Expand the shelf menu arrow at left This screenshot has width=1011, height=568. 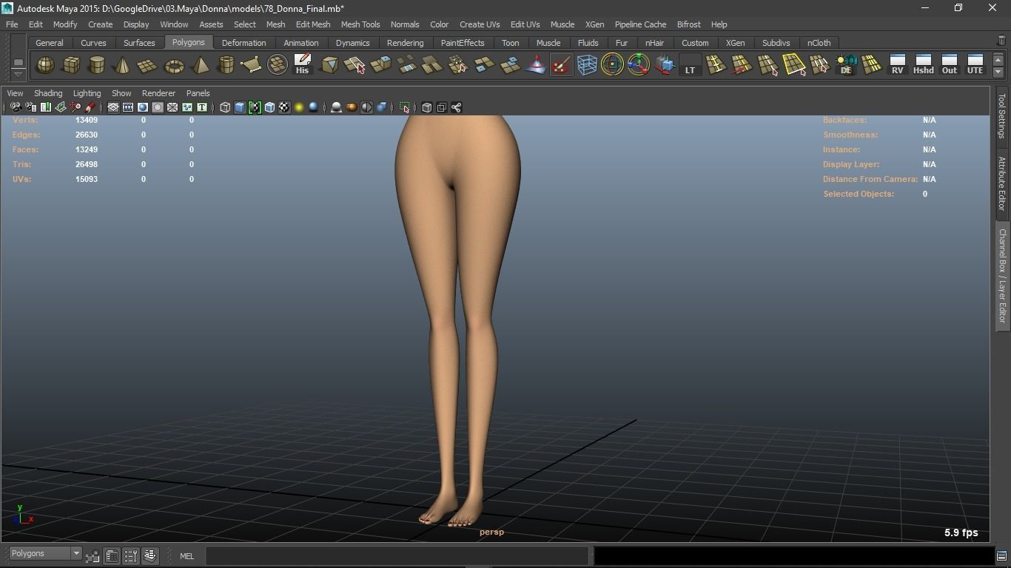19,74
